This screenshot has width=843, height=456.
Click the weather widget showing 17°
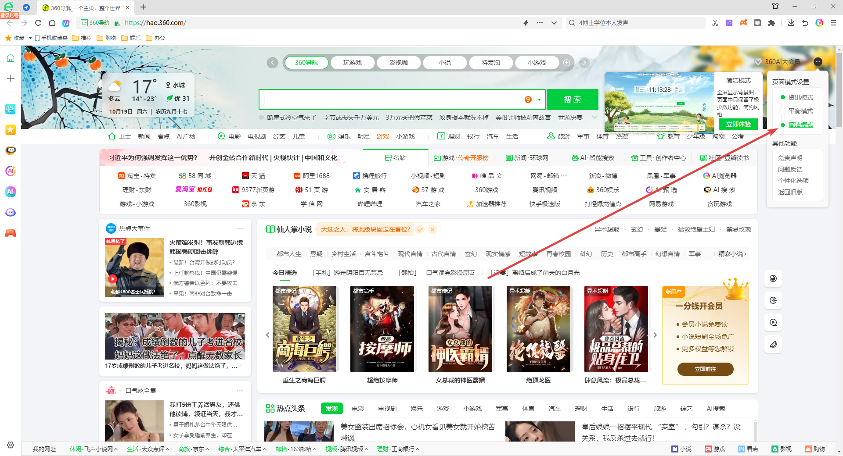pos(149,96)
